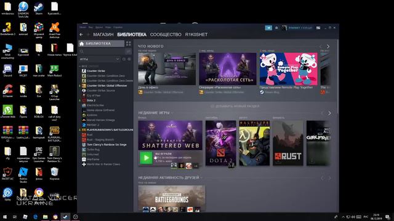
Task: Open advanced filters icon beside search field
Action: click(129, 52)
